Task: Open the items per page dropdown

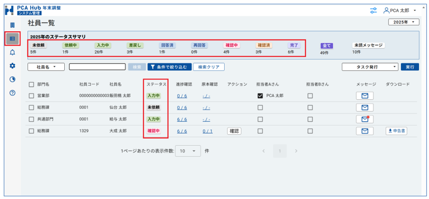Action: [x=188, y=151]
